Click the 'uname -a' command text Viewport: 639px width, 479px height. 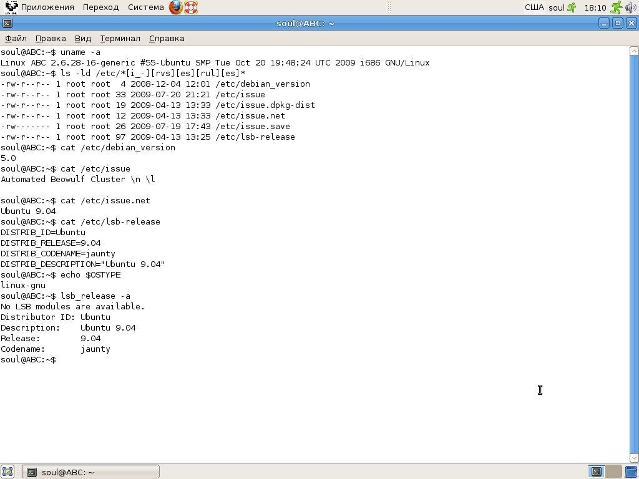(x=80, y=52)
